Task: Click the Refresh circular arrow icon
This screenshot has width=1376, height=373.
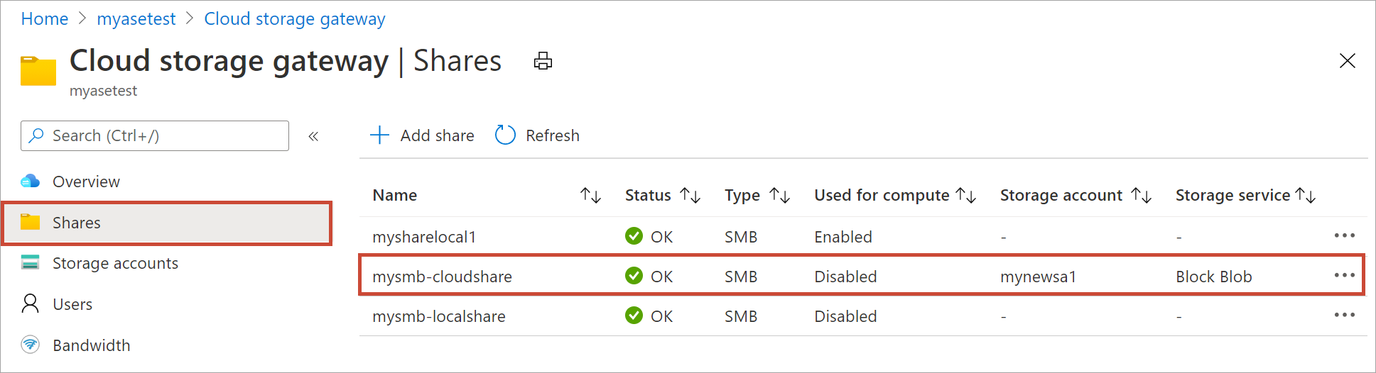Action: (505, 135)
